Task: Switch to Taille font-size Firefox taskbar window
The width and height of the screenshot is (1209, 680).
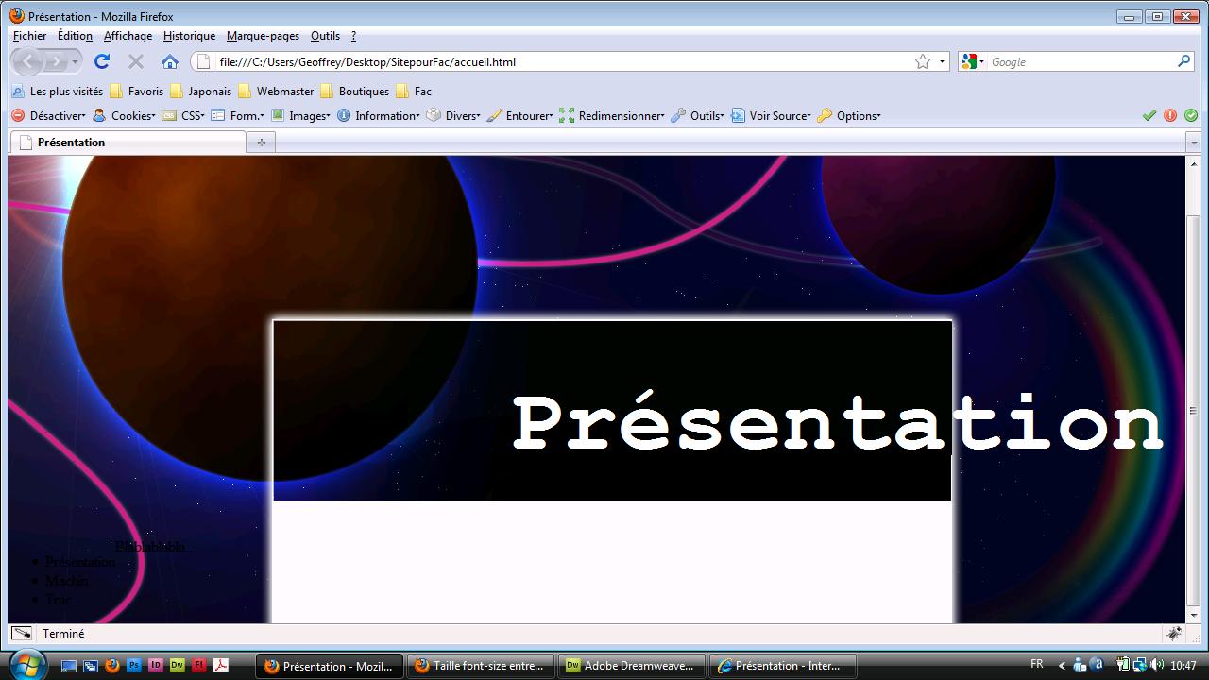Action: click(x=482, y=666)
